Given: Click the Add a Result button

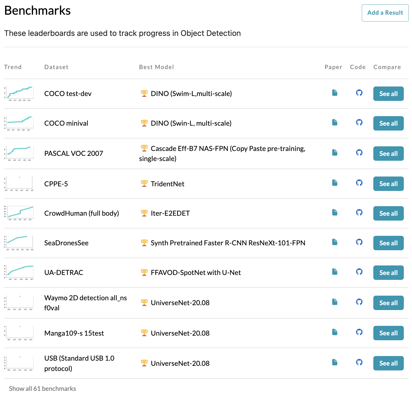Looking at the screenshot, I should click(385, 13).
